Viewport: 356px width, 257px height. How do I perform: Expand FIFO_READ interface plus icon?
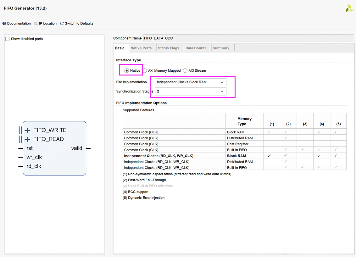click(27, 139)
